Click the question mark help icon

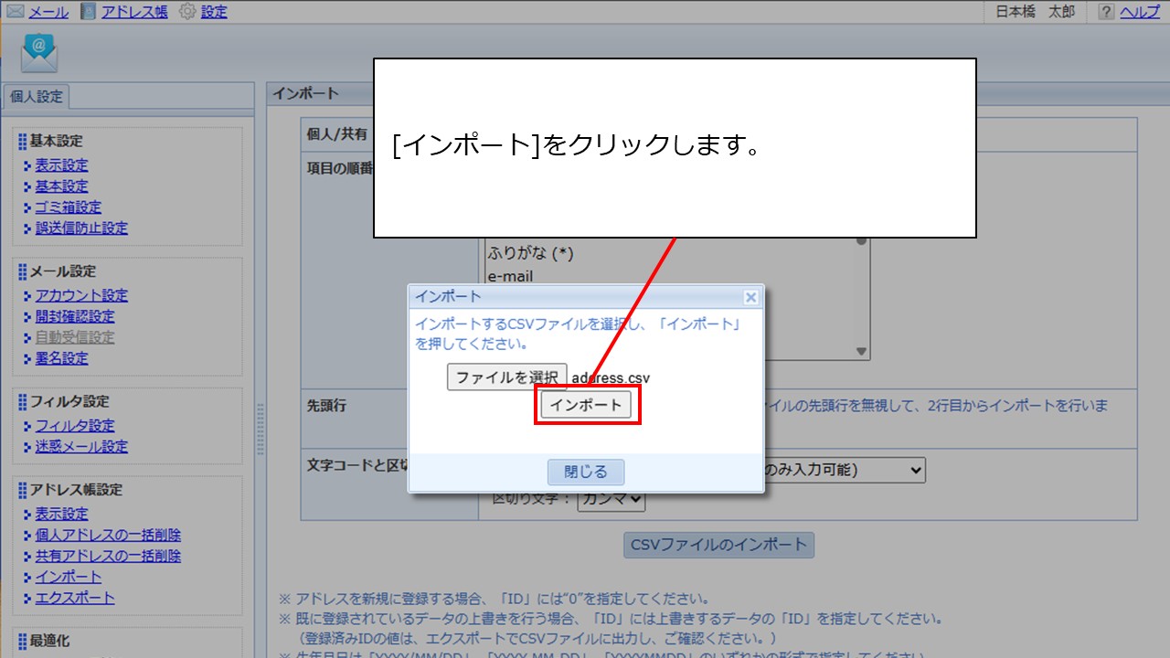pyautogui.click(x=1106, y=12)
